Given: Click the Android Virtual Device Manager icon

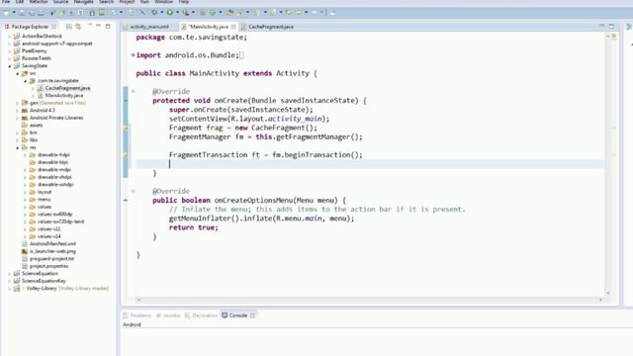Looking at the screenshot, I should pos(102,13).
